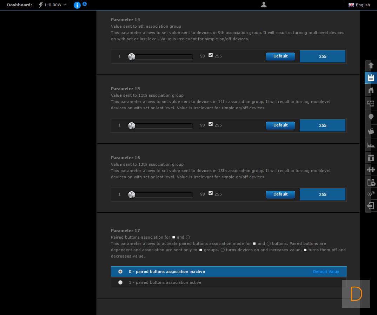Select '1 - paired buttons association active' radio
Screen dimensions: 377x315
point(120,282)
